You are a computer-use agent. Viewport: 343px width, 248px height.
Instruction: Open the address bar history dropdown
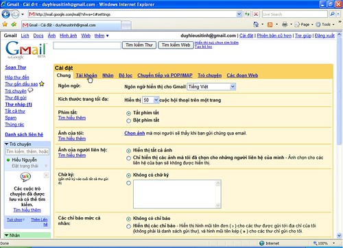click(239, 14)
